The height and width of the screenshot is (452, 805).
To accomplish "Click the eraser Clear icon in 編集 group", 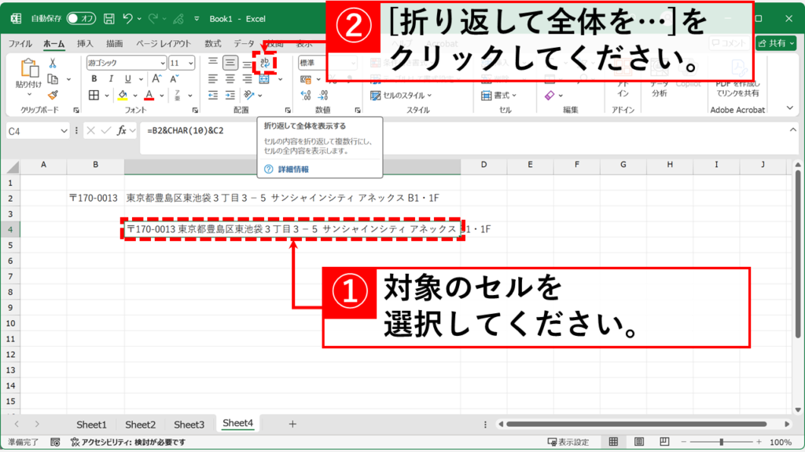I will 550,95.
